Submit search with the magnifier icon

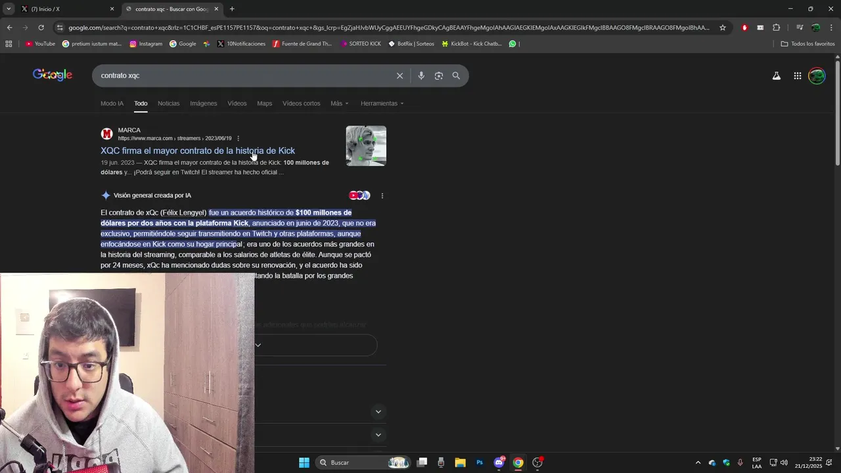click(456, 76)
